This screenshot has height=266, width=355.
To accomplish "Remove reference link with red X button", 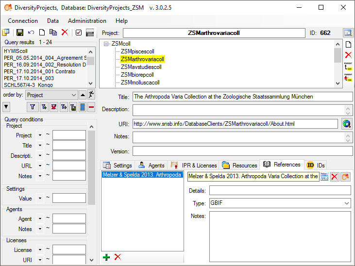I will (x=335, y=177).
